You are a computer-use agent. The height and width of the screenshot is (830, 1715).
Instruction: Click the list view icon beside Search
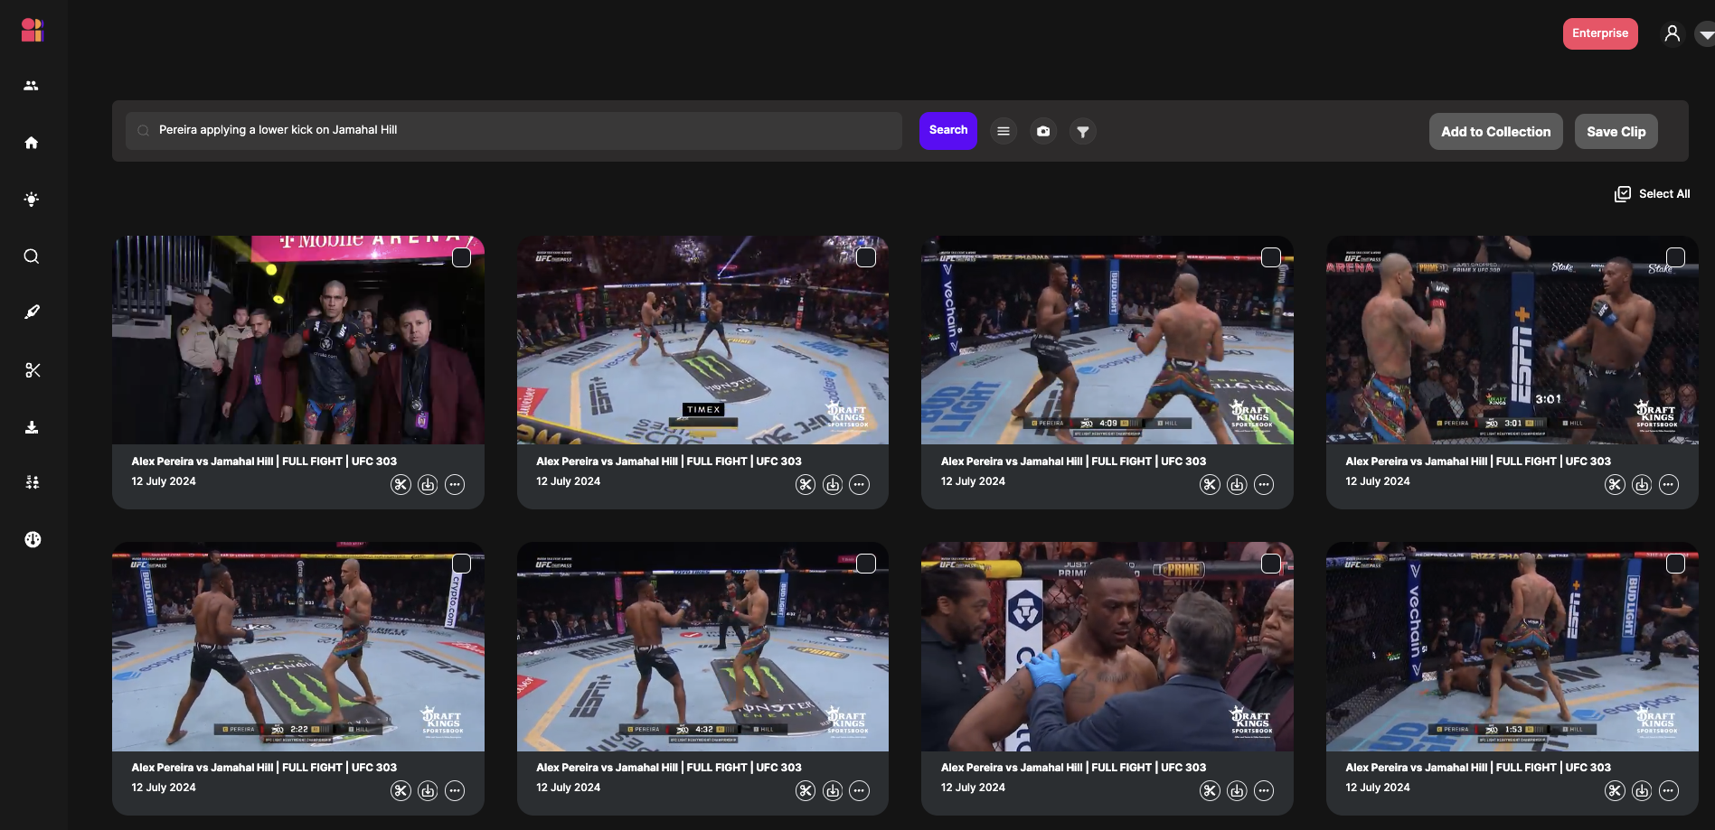[x=1003, y=131]
